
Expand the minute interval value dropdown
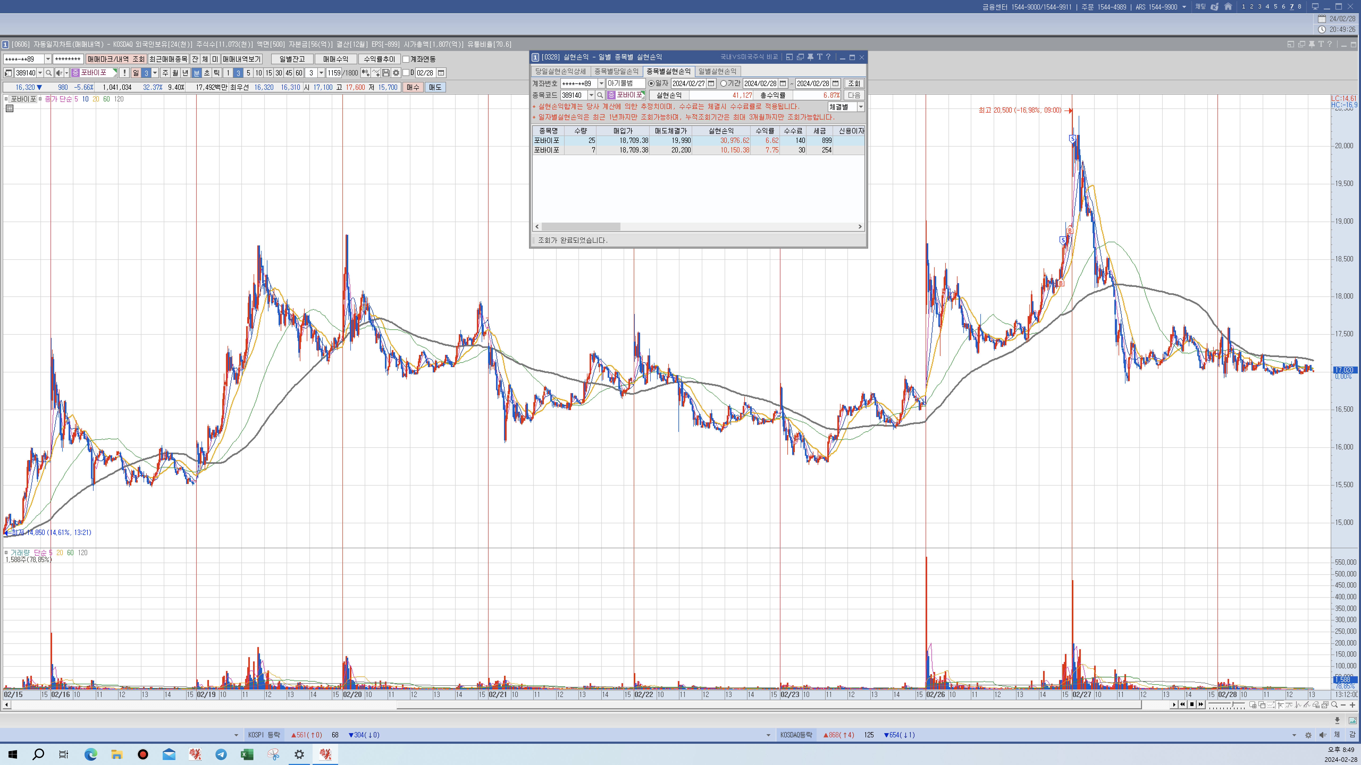coord(321,73)
